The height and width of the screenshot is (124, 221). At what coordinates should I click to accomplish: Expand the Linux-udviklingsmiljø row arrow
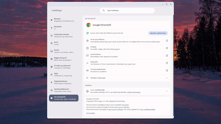[x=167, y=91]
